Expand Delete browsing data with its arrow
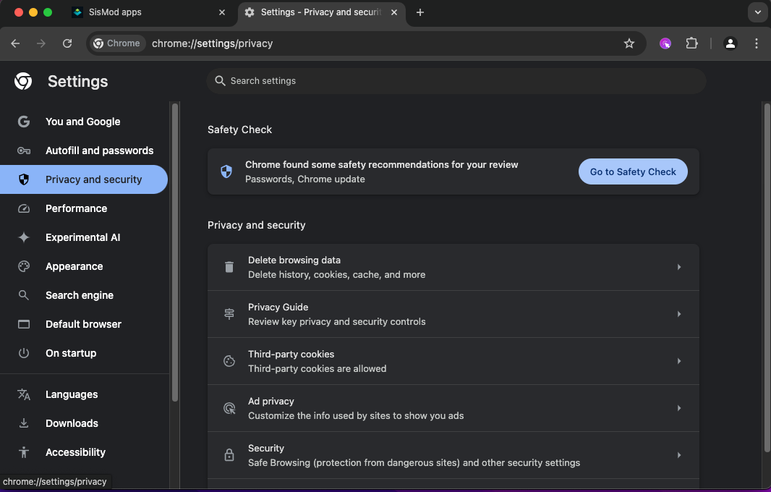This screenshot has height=492, width=771. point(679,267)
